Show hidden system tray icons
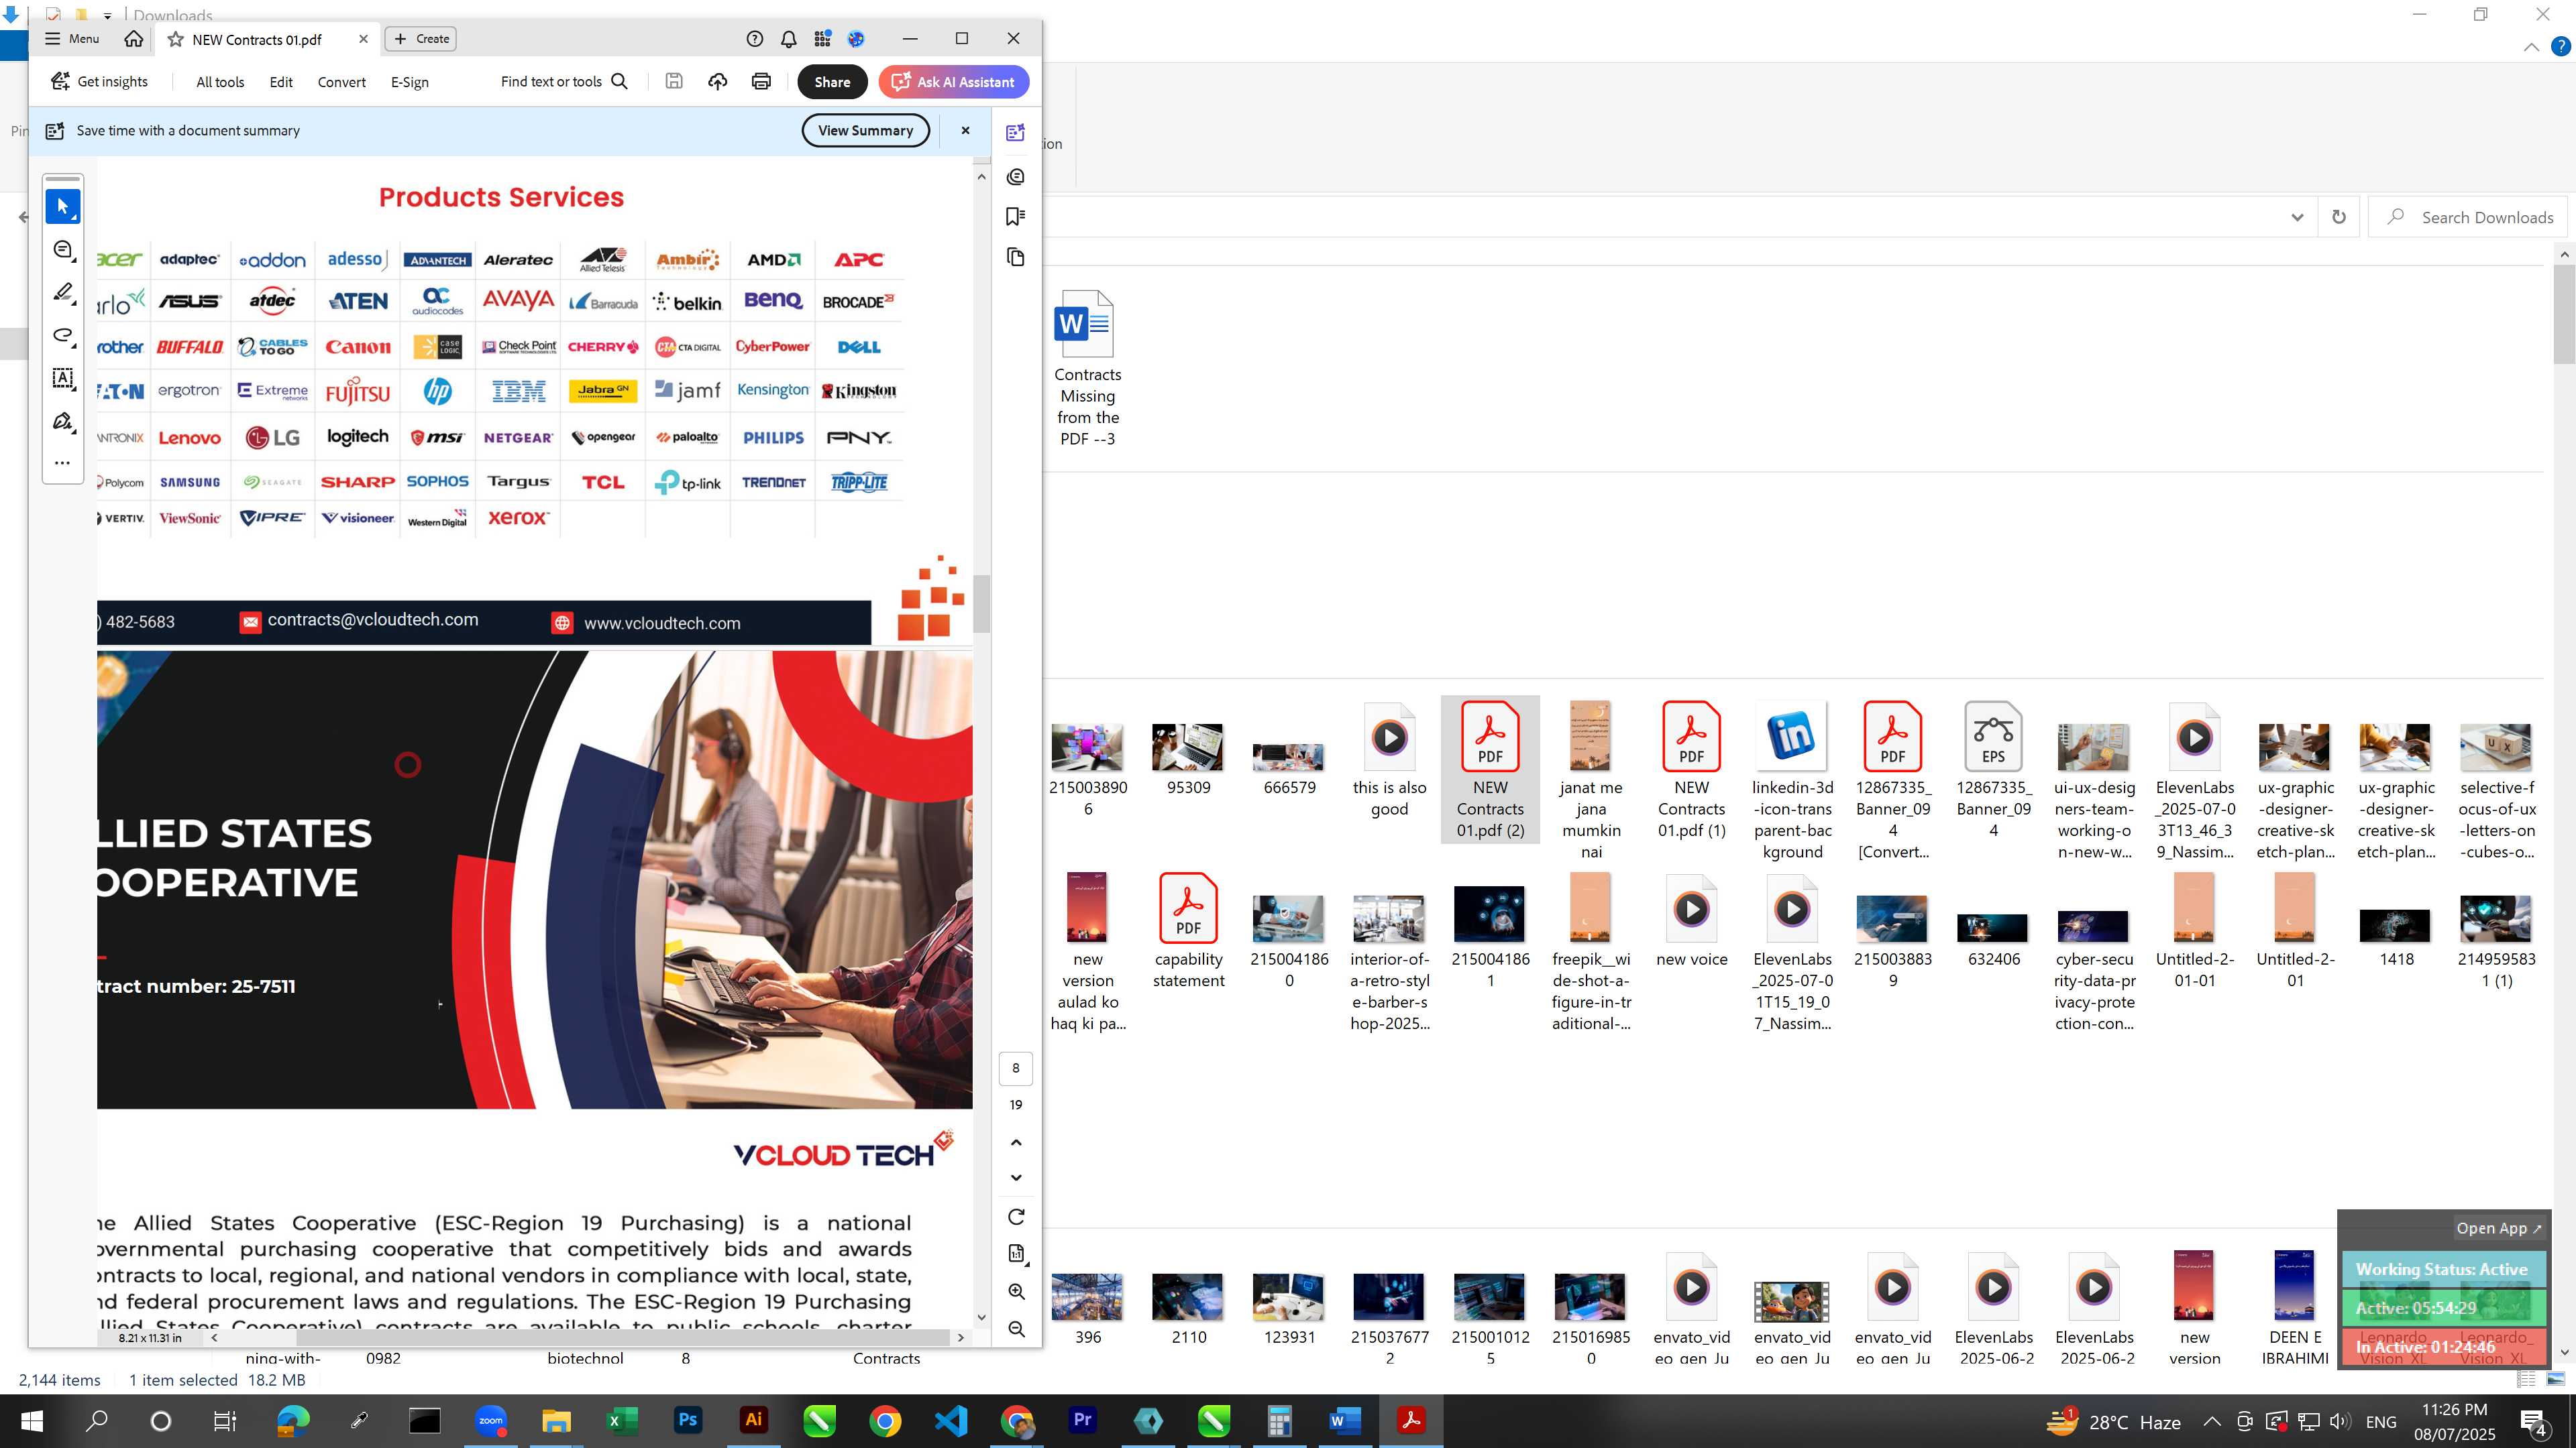Image resolution: width=2576 pixels, height=1448 pixels. point(2212,1421)
